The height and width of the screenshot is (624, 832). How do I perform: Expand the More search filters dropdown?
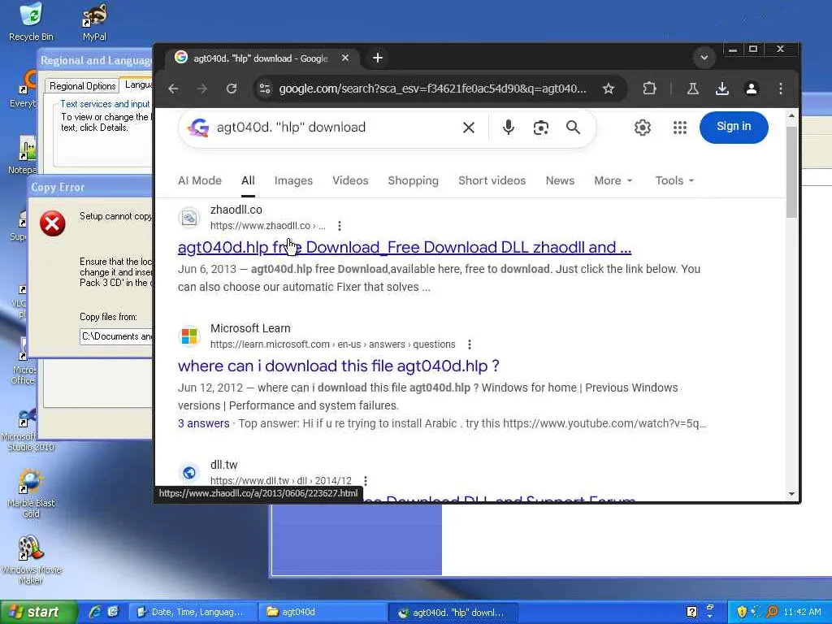click(x=613, y=180)
